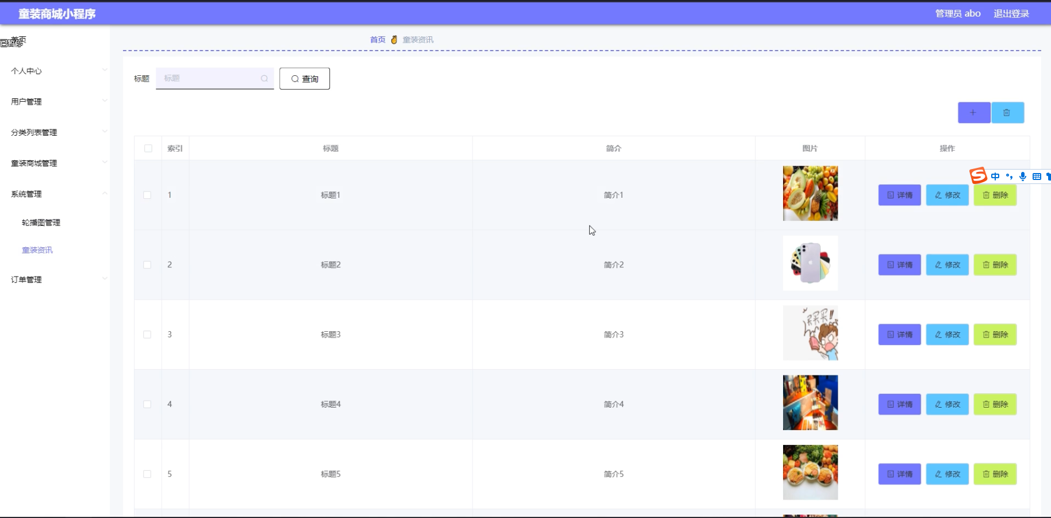Expand the 分类列表管理 menu chevron
Screen dimensions: 1051x518
105,131
